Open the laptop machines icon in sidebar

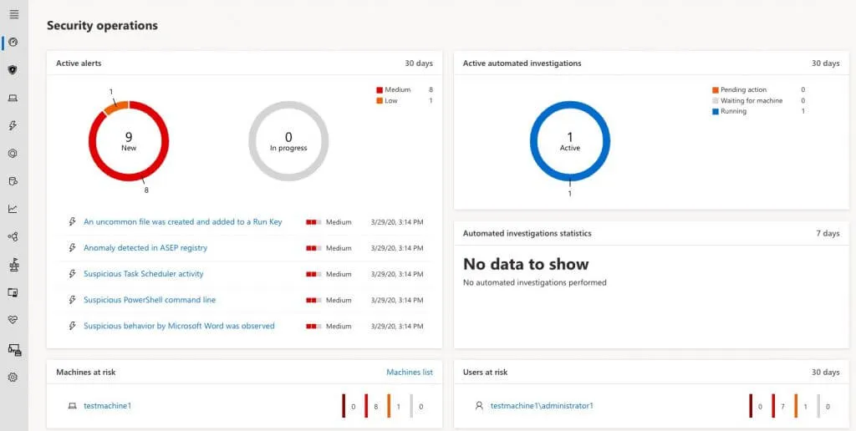point(13,98)
